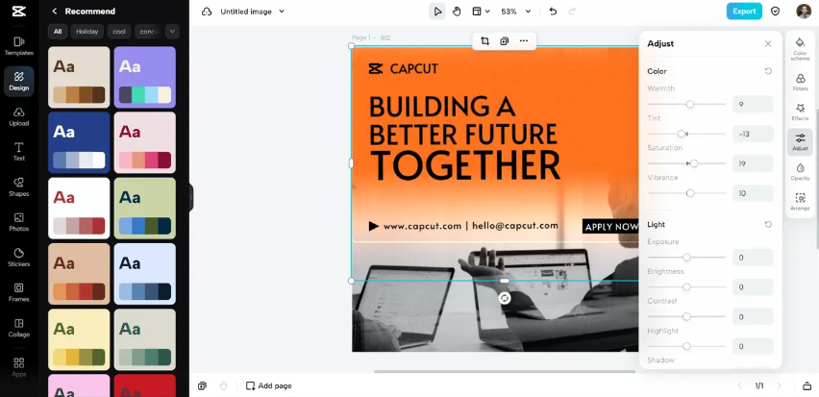The image size is (819, 397).
Task: Apply the pink theme with maroon text
Action: [x=145, y=142]
